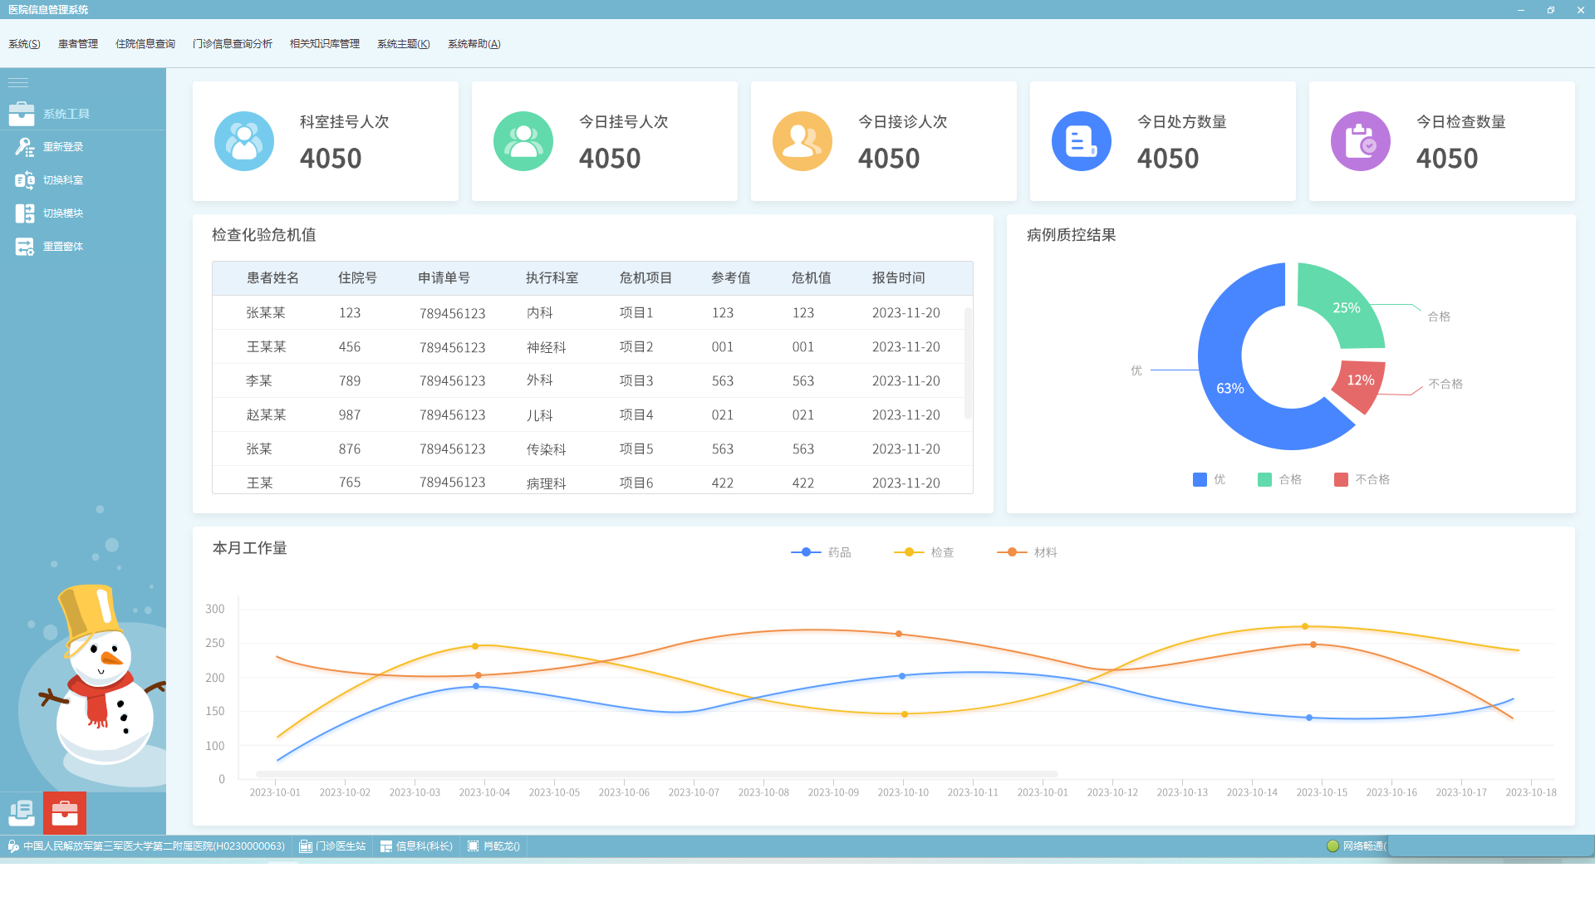Image resolution: width=1595 pixels, height=897 pixels.
Task: Expand the 系统工具 sidebar section
Action: [66, 114]
